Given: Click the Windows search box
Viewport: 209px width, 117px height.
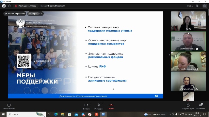Looking at the screenshot, I should [x=26, y=114].
